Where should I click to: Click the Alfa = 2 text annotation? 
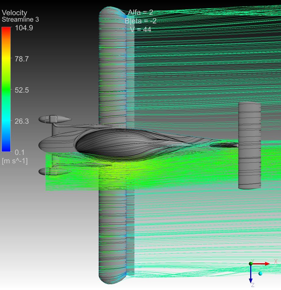coord(140,12)
